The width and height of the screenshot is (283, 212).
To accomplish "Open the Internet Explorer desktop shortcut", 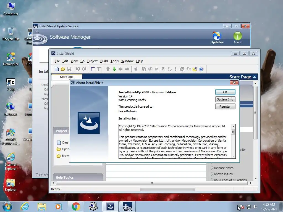I will pos(11,161).
